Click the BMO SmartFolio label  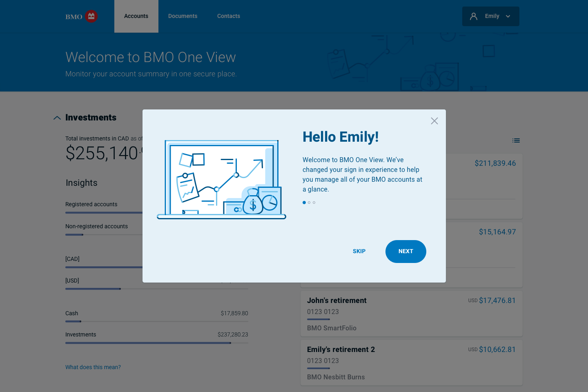(332, 328)
